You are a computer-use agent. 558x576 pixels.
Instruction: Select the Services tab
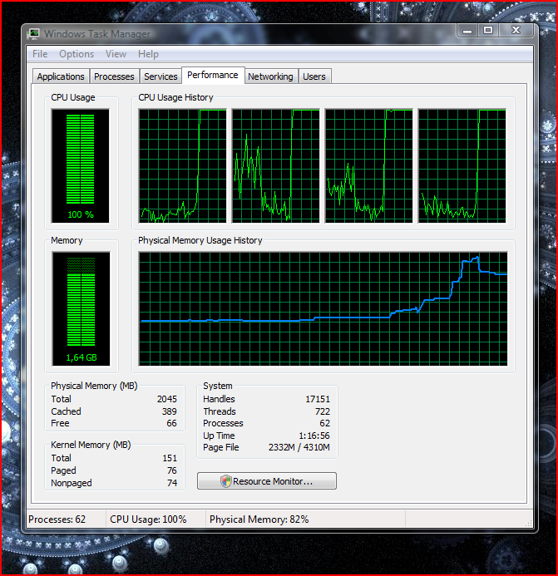click(x=160, y=76)
